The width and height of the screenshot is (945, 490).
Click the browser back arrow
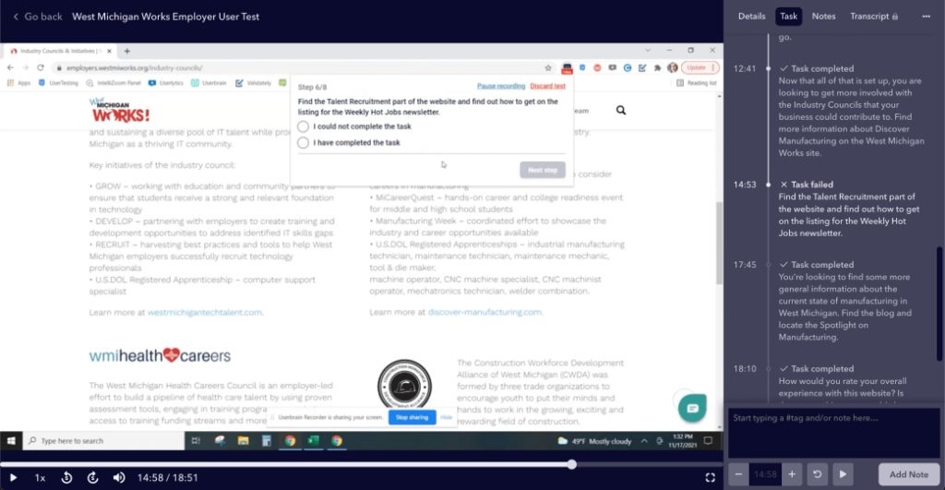[x=10, y=67]
